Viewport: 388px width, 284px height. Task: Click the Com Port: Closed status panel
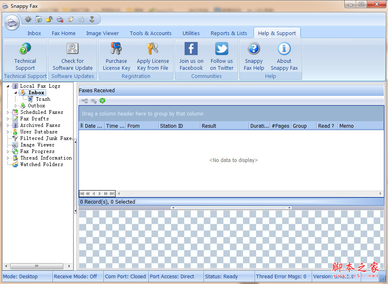pyautogui.click(x=126, y=276)
